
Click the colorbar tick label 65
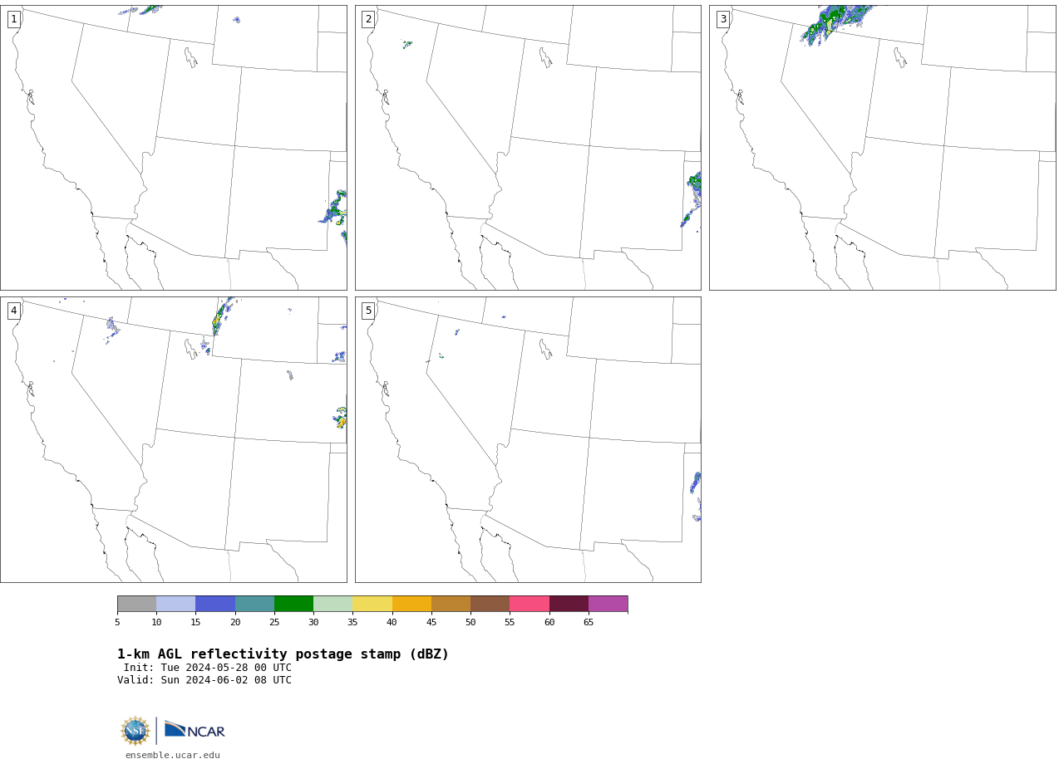[x=589, y=622]
